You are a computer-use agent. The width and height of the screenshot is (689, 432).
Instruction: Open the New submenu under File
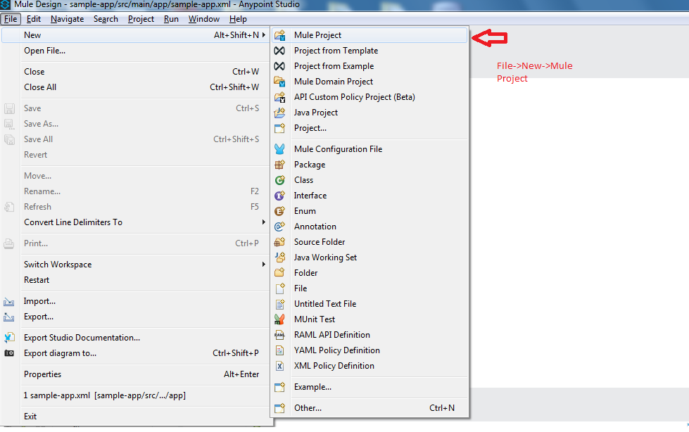point(32,34)
